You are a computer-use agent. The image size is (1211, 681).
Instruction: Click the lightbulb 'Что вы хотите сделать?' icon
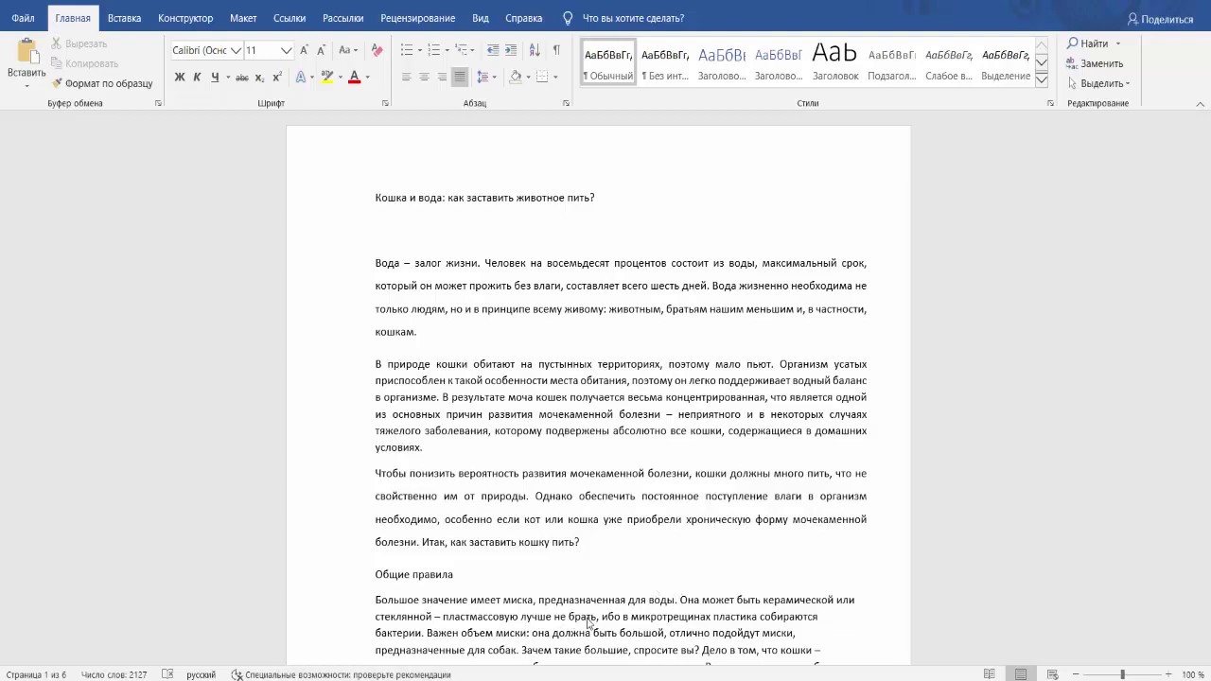click(x=568, y=18)
